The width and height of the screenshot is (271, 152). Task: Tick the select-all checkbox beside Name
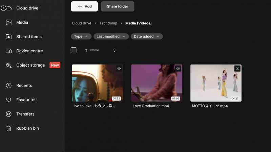click(x=74, y=50)
